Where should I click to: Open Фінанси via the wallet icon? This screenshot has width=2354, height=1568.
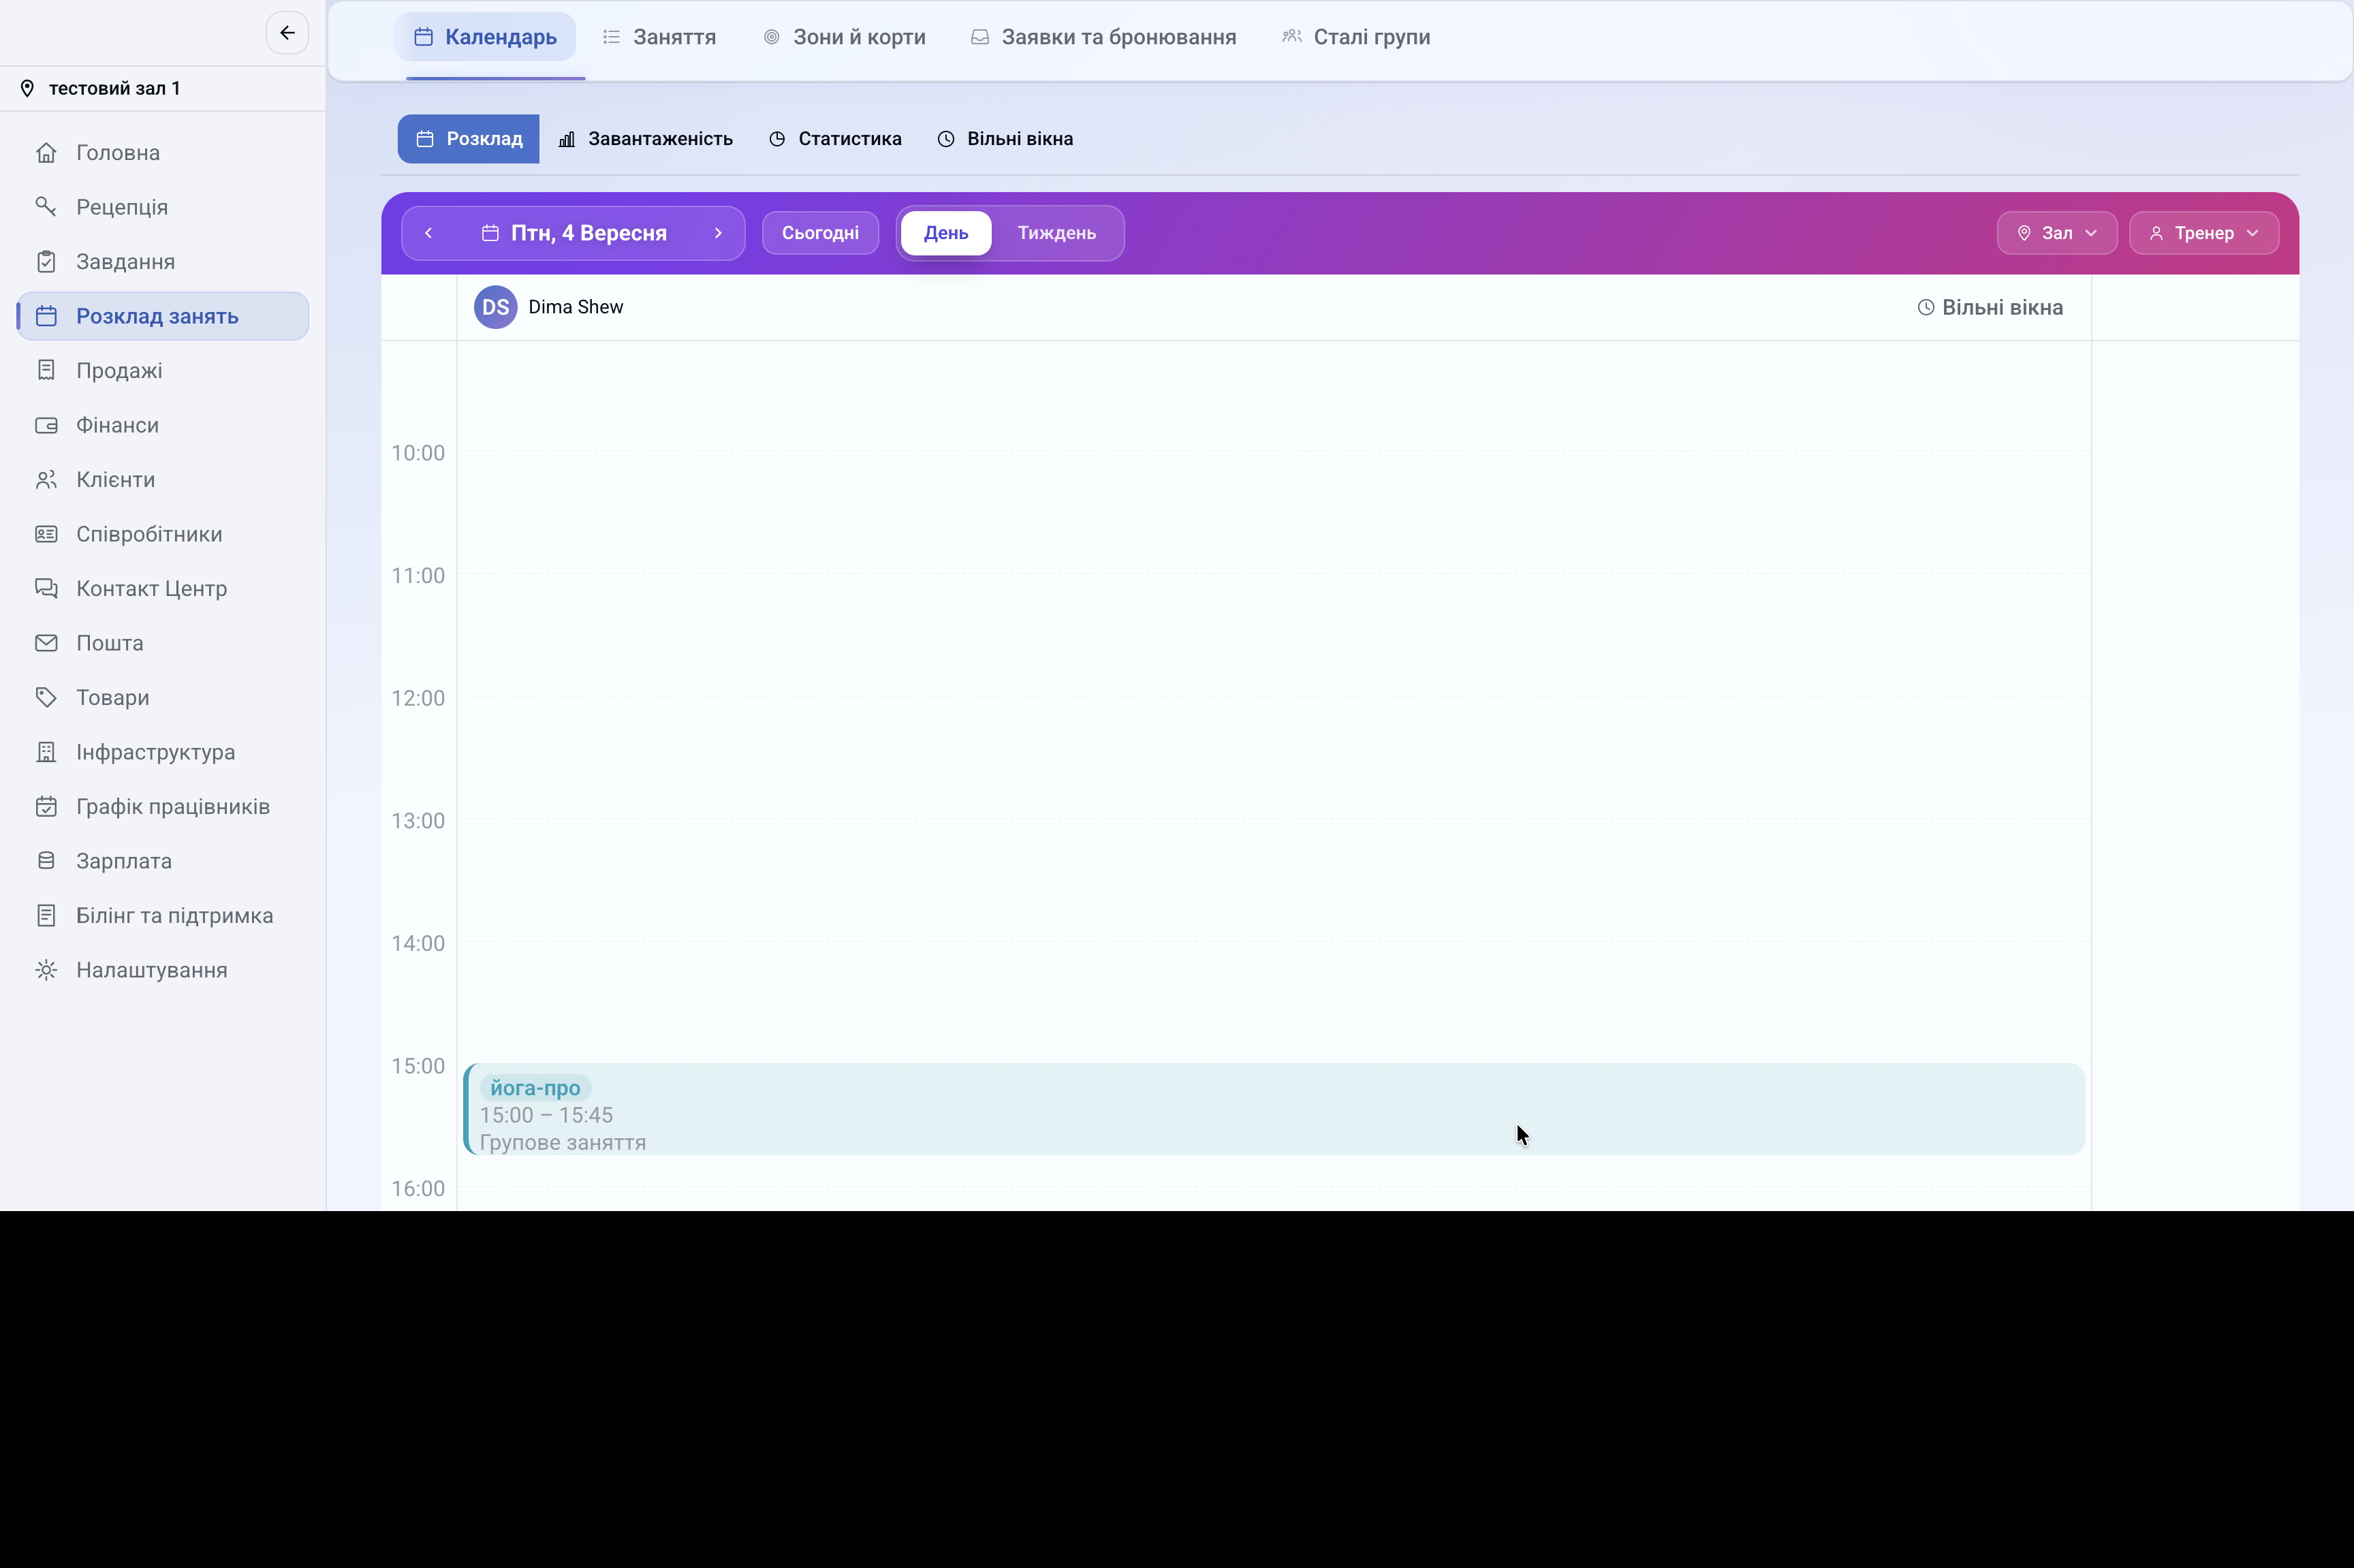(46, 425)
